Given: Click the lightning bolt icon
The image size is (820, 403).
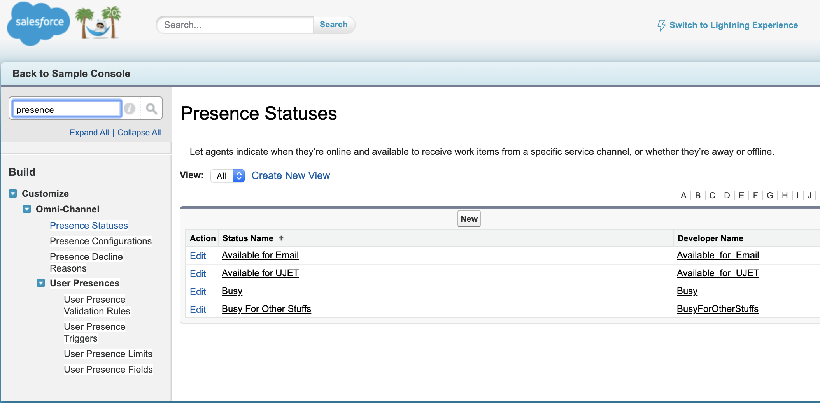Looking at the screenshot, I should tap(661, 25).
